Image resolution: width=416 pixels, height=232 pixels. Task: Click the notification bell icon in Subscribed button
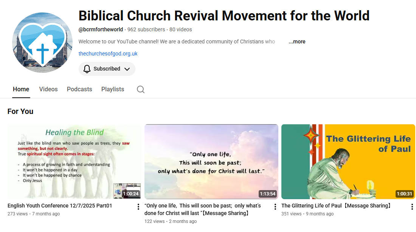87,69
